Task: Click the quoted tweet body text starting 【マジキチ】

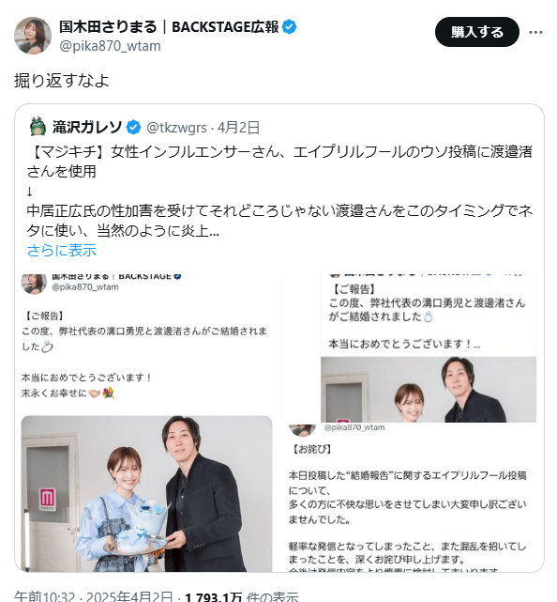Action: (279, 192)
